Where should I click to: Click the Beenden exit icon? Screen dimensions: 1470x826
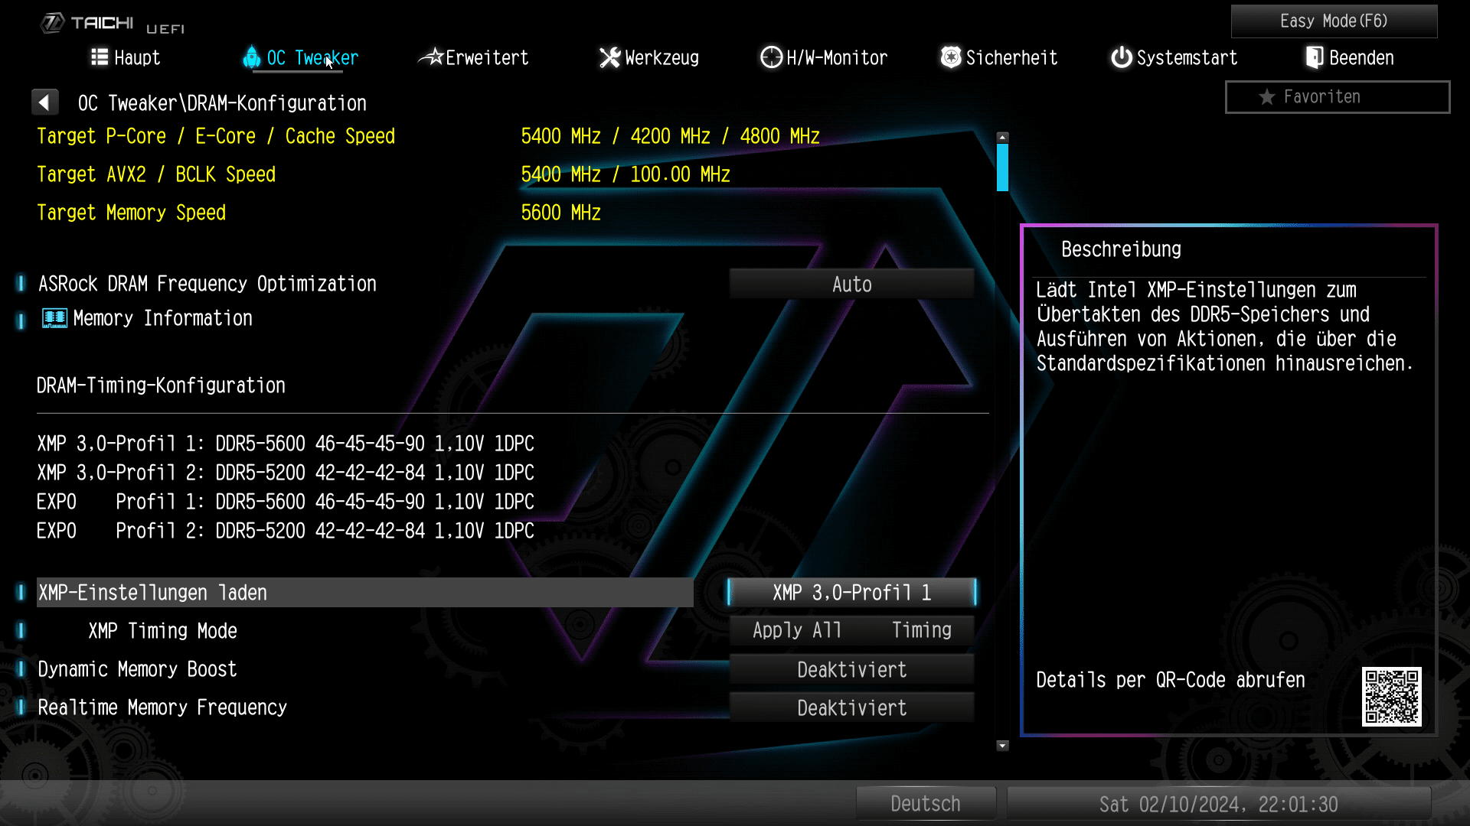1315,57
